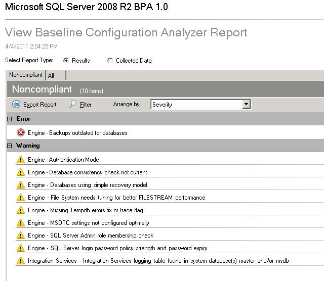Click the Export Report link
This screenshot has height=281, width=324.
point(40,105)
